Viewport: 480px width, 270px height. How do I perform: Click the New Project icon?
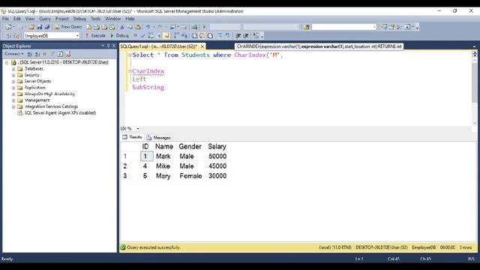point(8,27)
